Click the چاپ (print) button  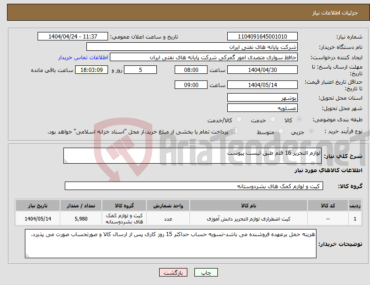click(x=206, y=272)
